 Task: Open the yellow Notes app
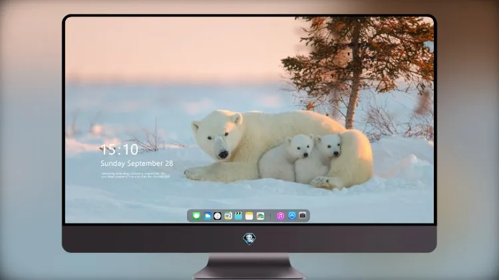(x=249, y=216)
